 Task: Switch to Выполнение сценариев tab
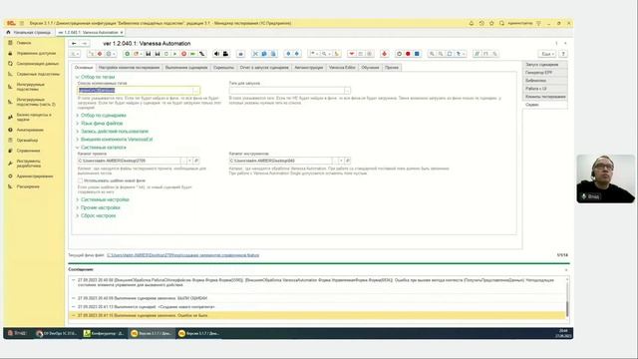point(186,68)
